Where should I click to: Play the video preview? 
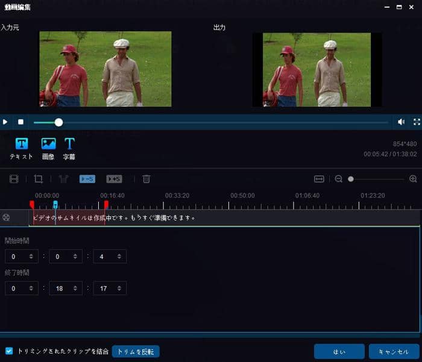tap(5, 122)
